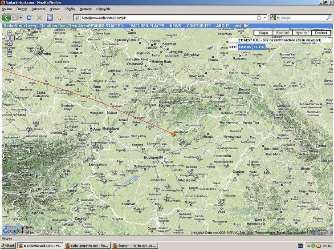Click the Forward navigation arrow

coord(15,18)
